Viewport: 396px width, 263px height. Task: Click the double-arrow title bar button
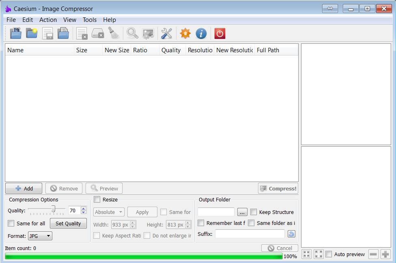tap(330, 9)
